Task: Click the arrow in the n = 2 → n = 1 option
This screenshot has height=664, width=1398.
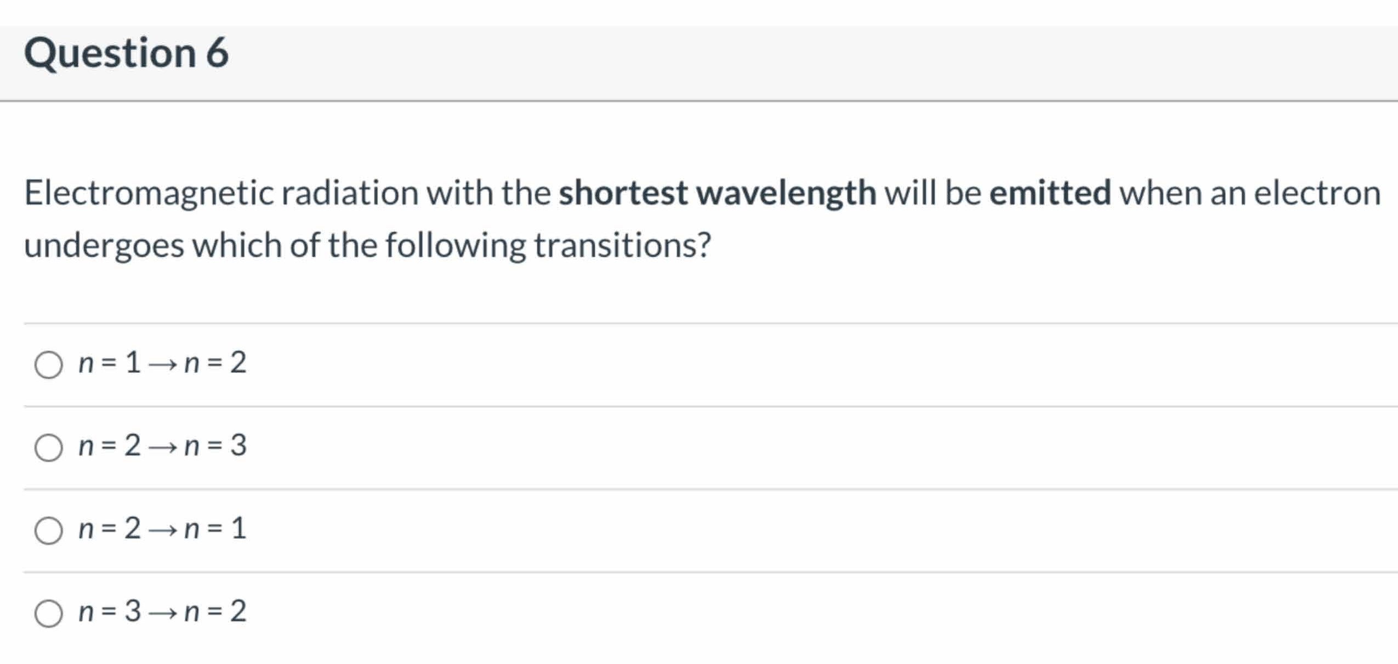Action: click(x=163, y=530)
